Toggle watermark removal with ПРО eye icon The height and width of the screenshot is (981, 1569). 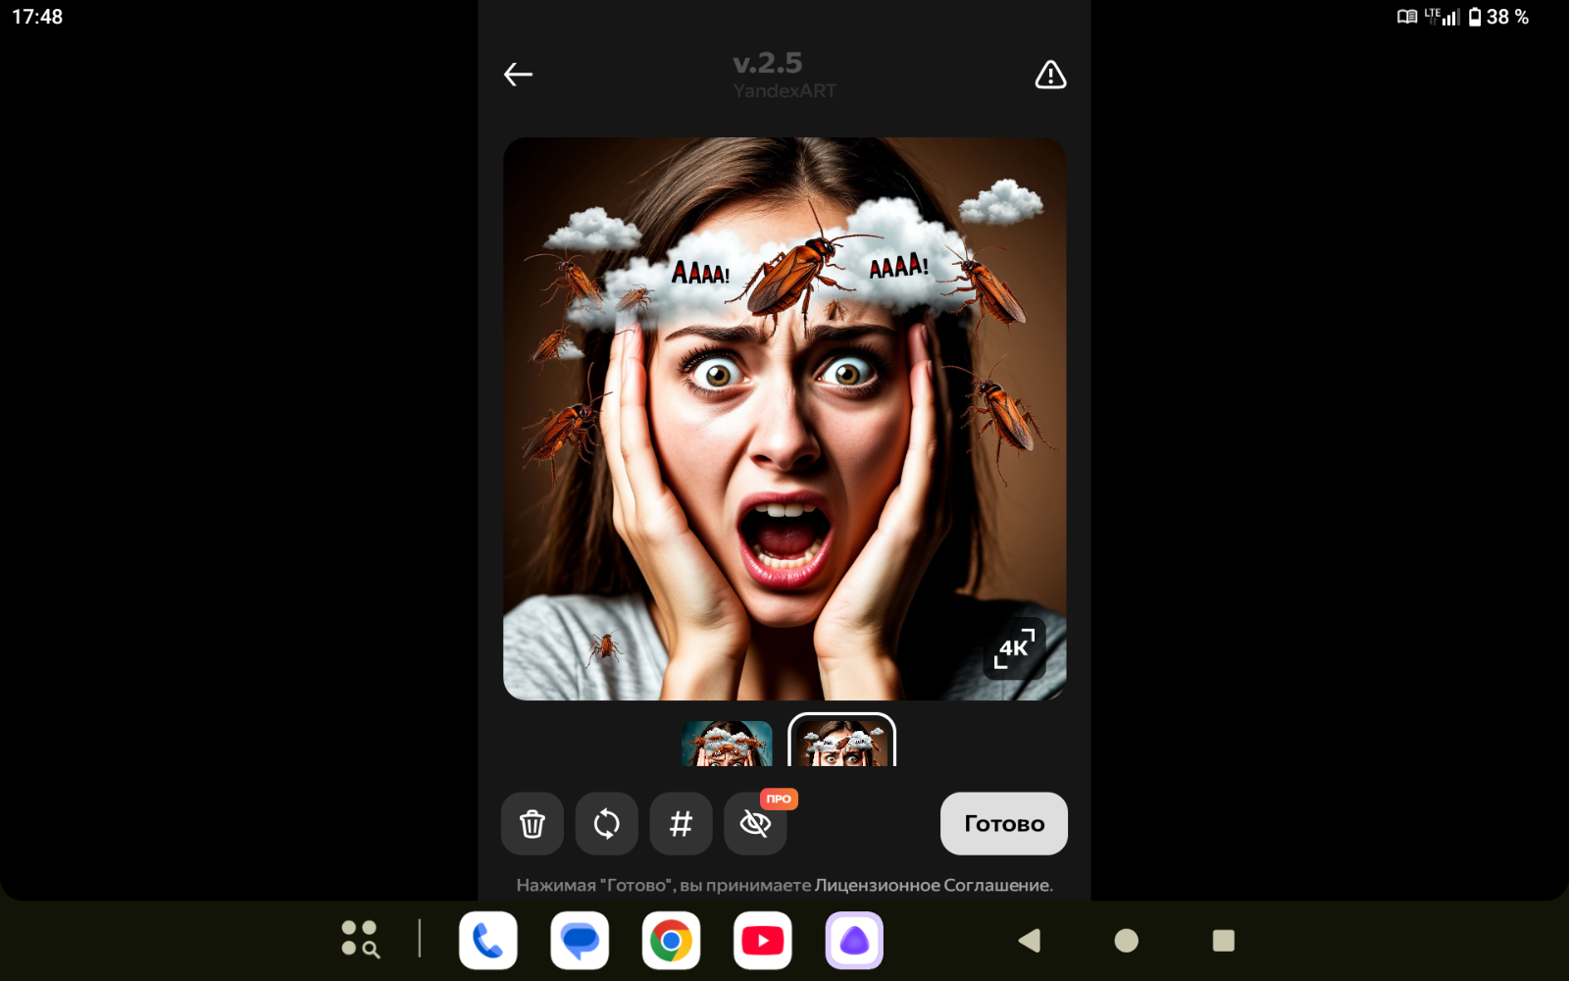tap(755, 824)
